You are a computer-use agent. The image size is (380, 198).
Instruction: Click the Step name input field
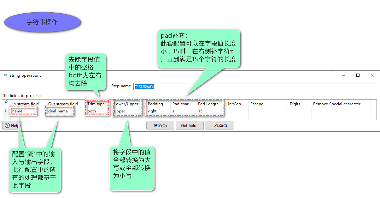(x=256, y=87)
